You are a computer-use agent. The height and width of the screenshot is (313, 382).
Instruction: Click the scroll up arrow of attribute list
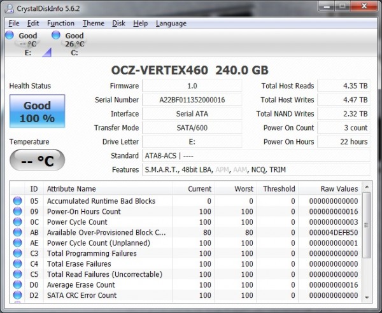(x=367, y=187)
